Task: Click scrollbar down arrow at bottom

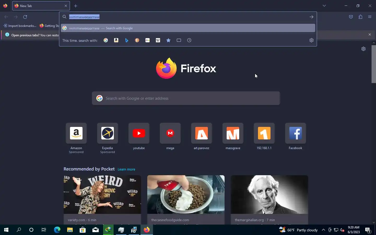Action: tap(374, 222)
